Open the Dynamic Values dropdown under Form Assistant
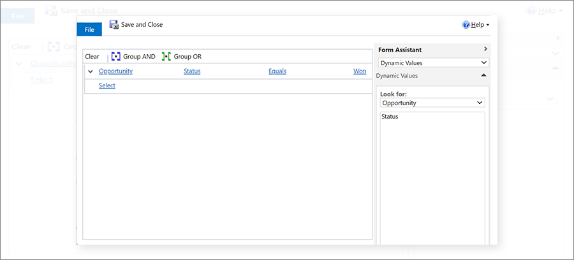This screenshot has width=574, height=260. click(x=433, y=63)
